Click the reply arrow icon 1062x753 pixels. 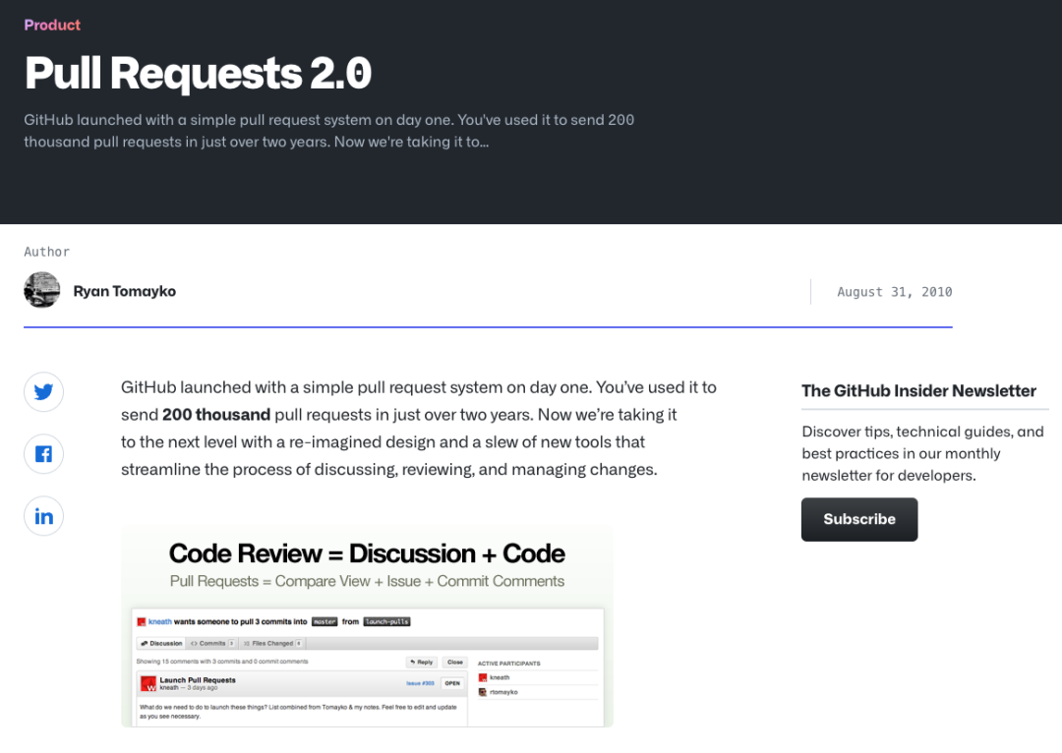pyautogui.click(x=411, y=662)
